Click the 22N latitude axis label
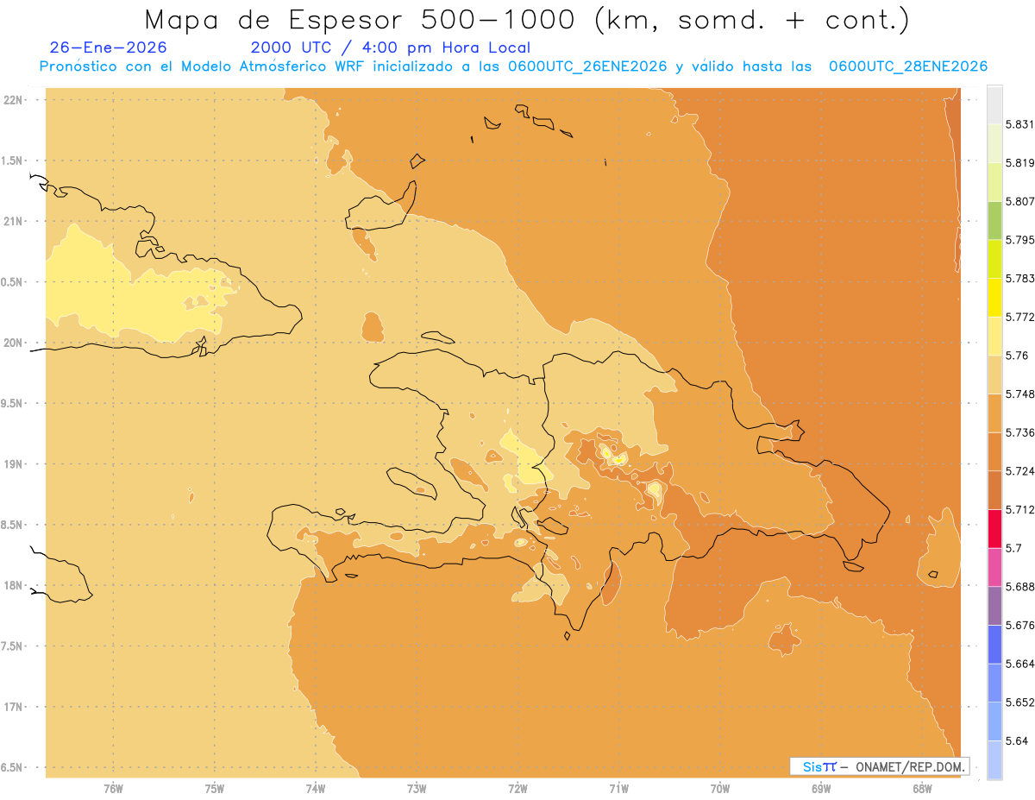1035x800 pixels. (14, 99)
